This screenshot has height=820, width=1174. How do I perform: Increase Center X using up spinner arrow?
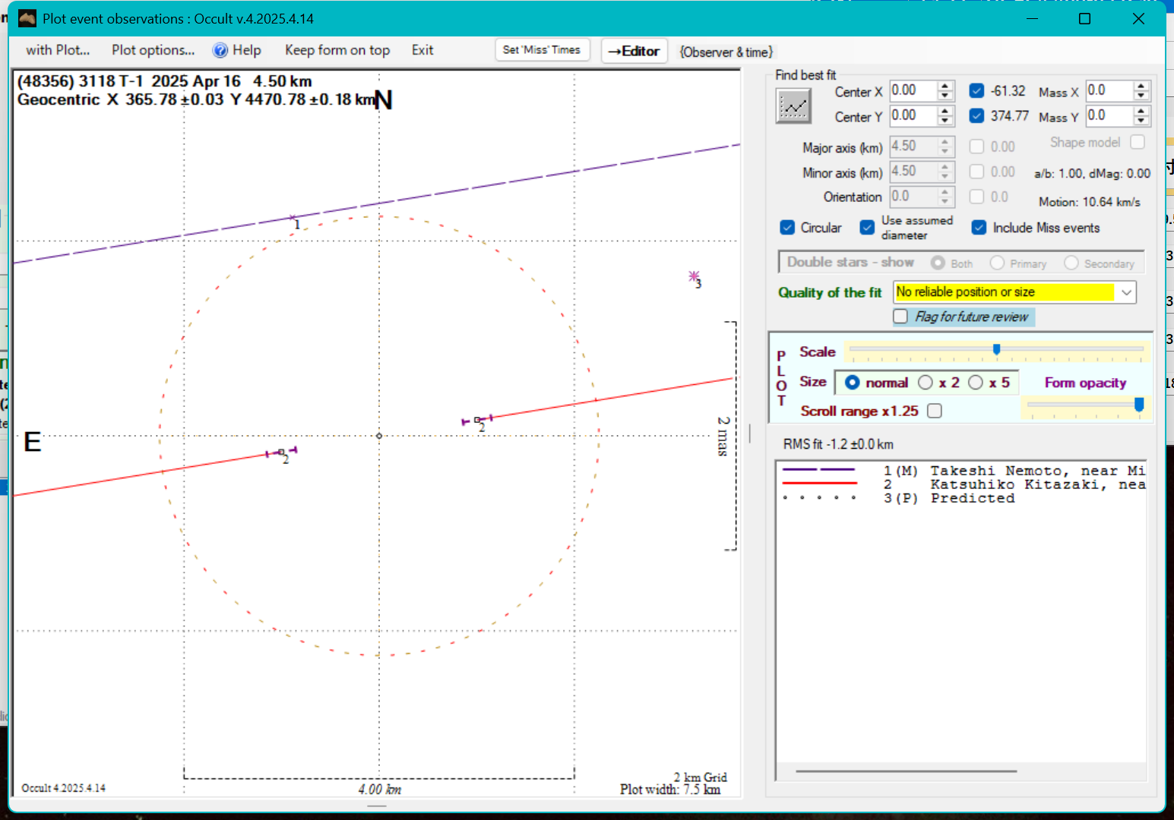click(x=945, y=86)
